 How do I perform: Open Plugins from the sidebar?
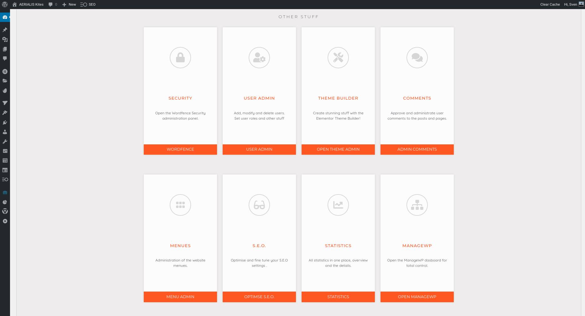coord(5,122)
